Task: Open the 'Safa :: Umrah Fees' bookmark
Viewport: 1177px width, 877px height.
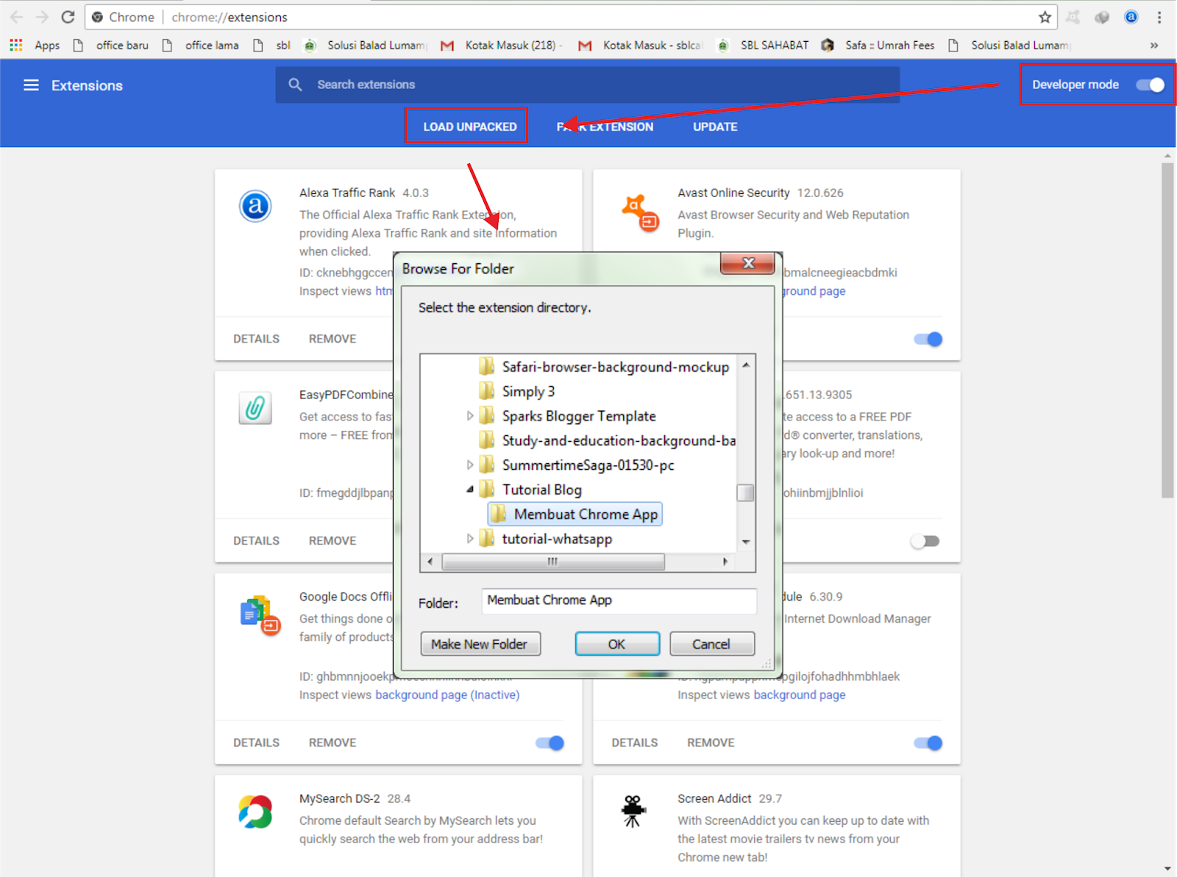Action: [878, 46]
